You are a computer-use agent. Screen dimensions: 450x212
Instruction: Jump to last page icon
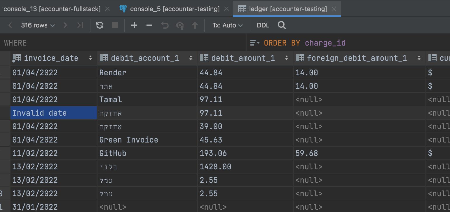[80, 25]
